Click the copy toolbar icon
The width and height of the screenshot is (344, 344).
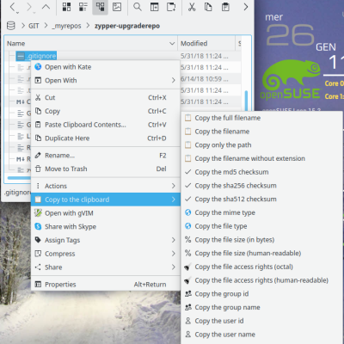[208, 7]
